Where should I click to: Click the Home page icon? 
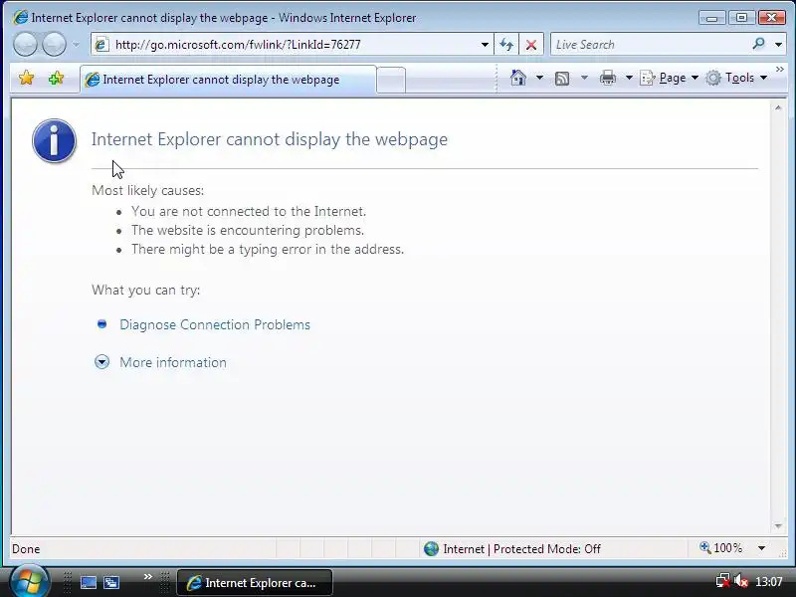click(517, 78)
